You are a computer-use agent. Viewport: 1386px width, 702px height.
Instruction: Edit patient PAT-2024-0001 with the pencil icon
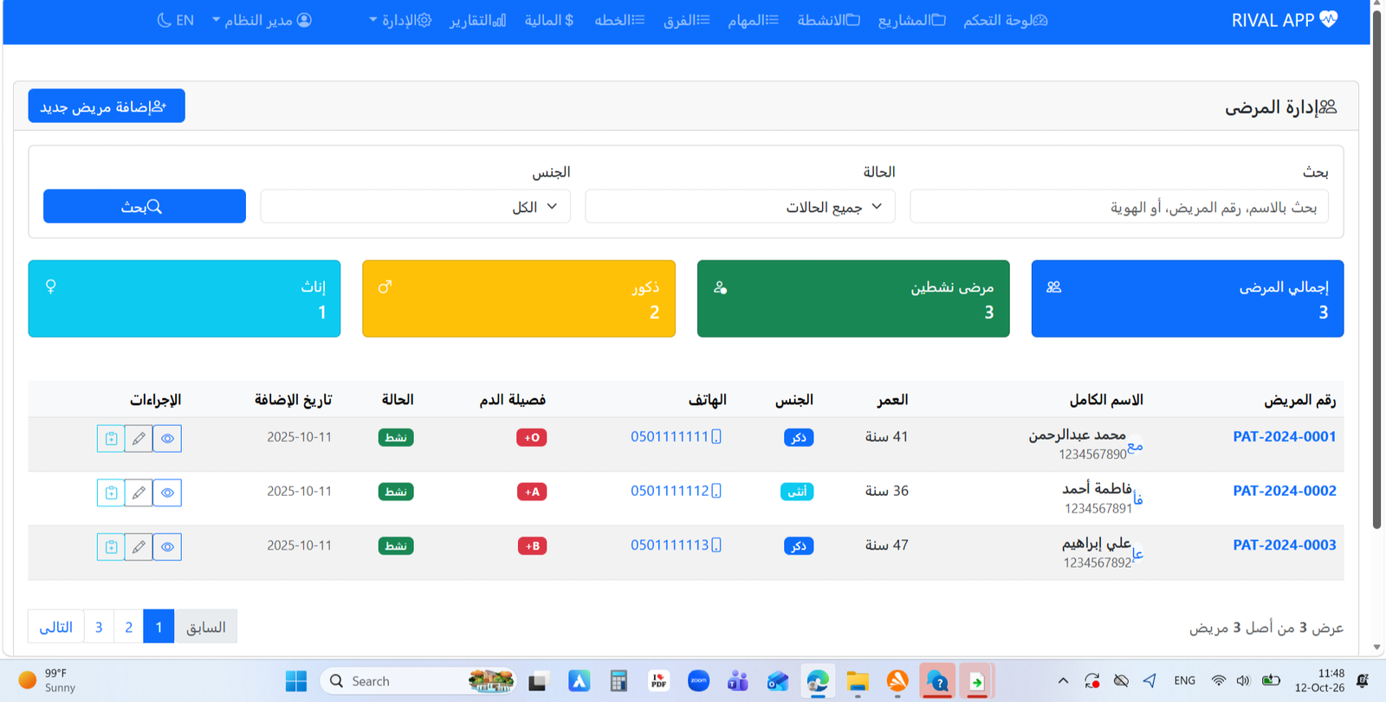pyautogui.click(x=139, y=439)
